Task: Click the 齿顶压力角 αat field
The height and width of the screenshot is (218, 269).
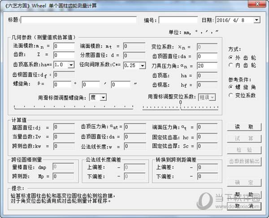Action: click(135, 127)
